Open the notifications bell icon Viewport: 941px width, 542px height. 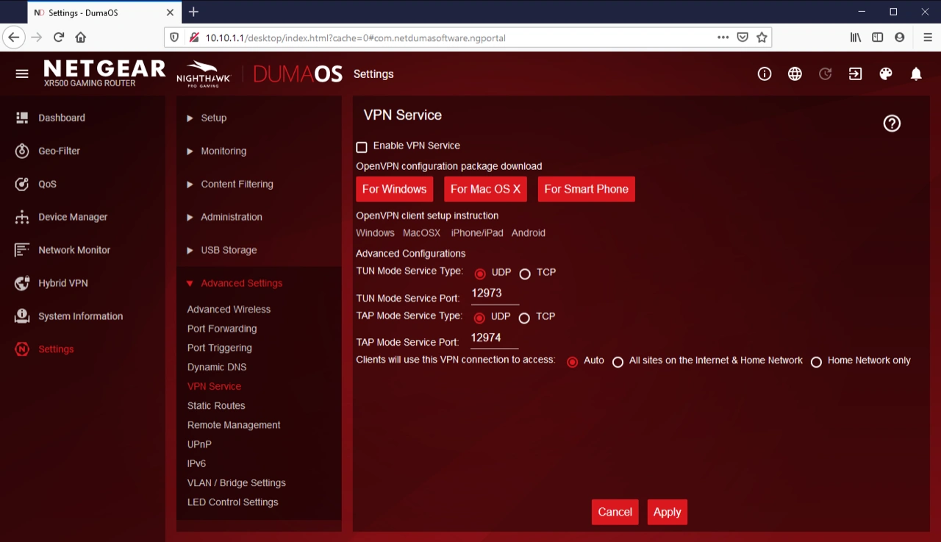[916, 74]
